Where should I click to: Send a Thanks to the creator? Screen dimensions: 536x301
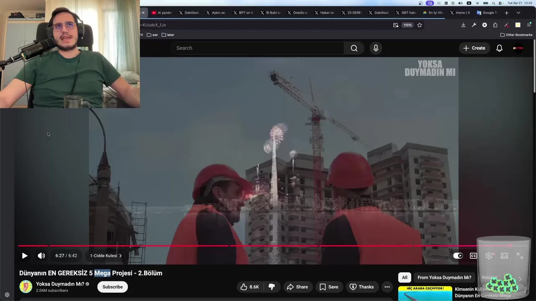tap(361, 287)
